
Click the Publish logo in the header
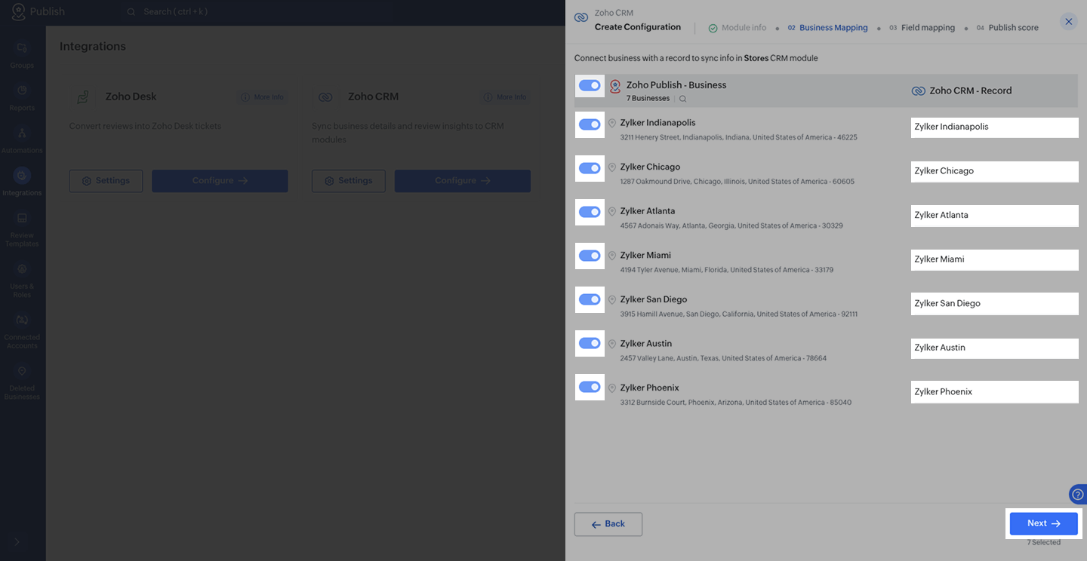click(x=38, y=11)
